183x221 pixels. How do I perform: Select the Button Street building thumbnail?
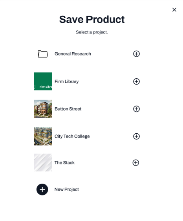(43, 109)
